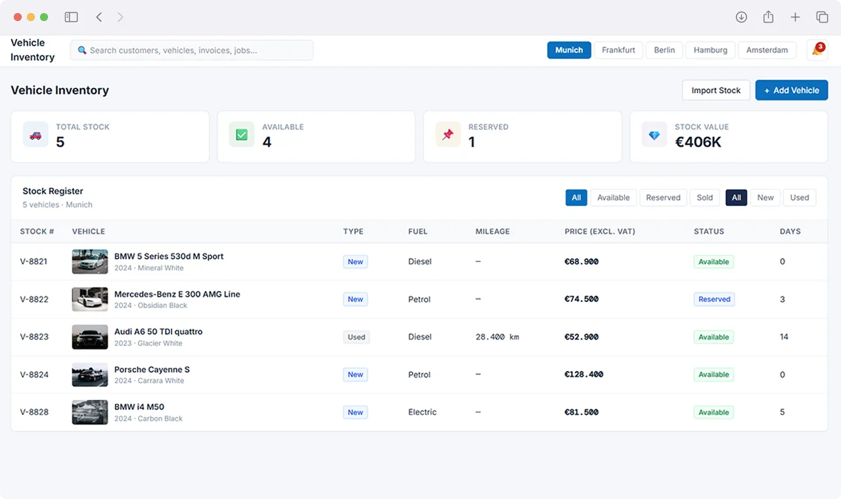Open BMW 5 Series 530d M Sport
The image size is (841, 499).
(x=169, y=256)
